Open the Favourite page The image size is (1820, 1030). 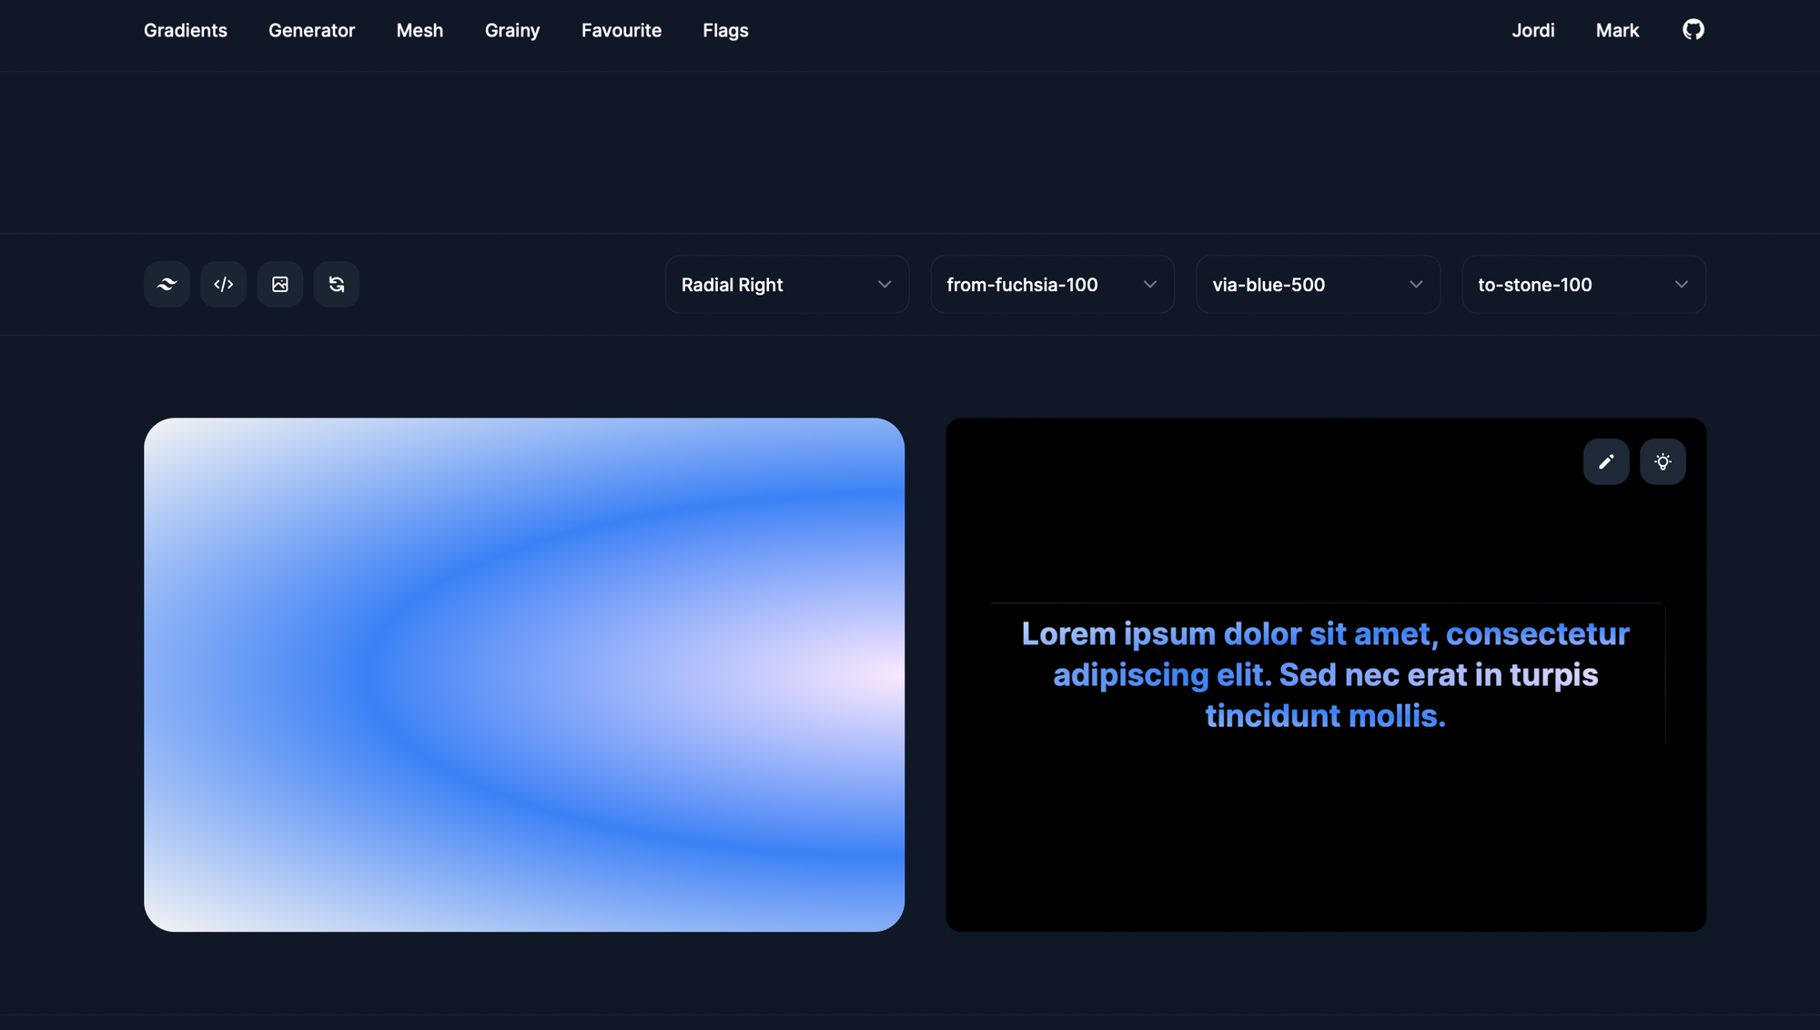coord(622,30)
